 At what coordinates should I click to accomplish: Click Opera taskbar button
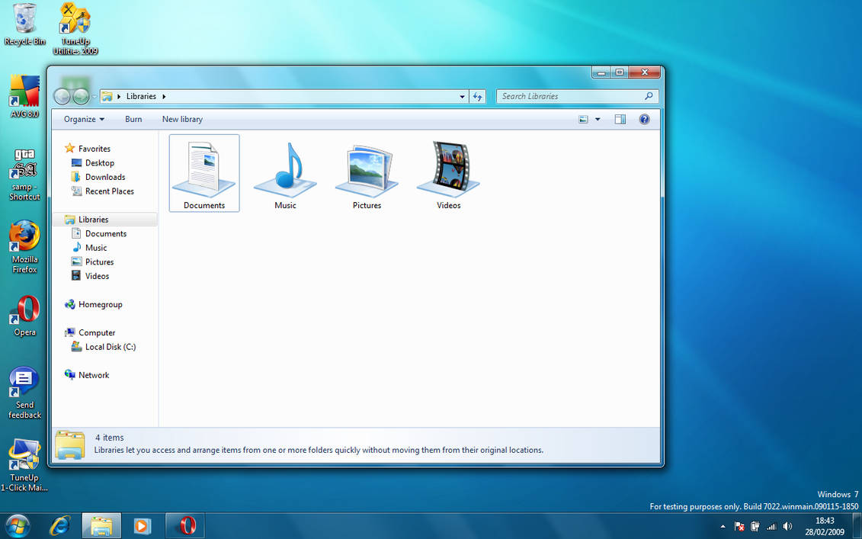185,526
